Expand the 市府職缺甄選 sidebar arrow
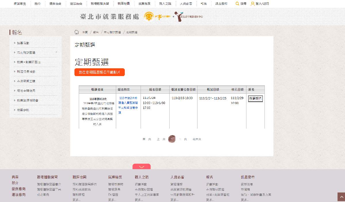The image size is (345, 202). [56, 52]
